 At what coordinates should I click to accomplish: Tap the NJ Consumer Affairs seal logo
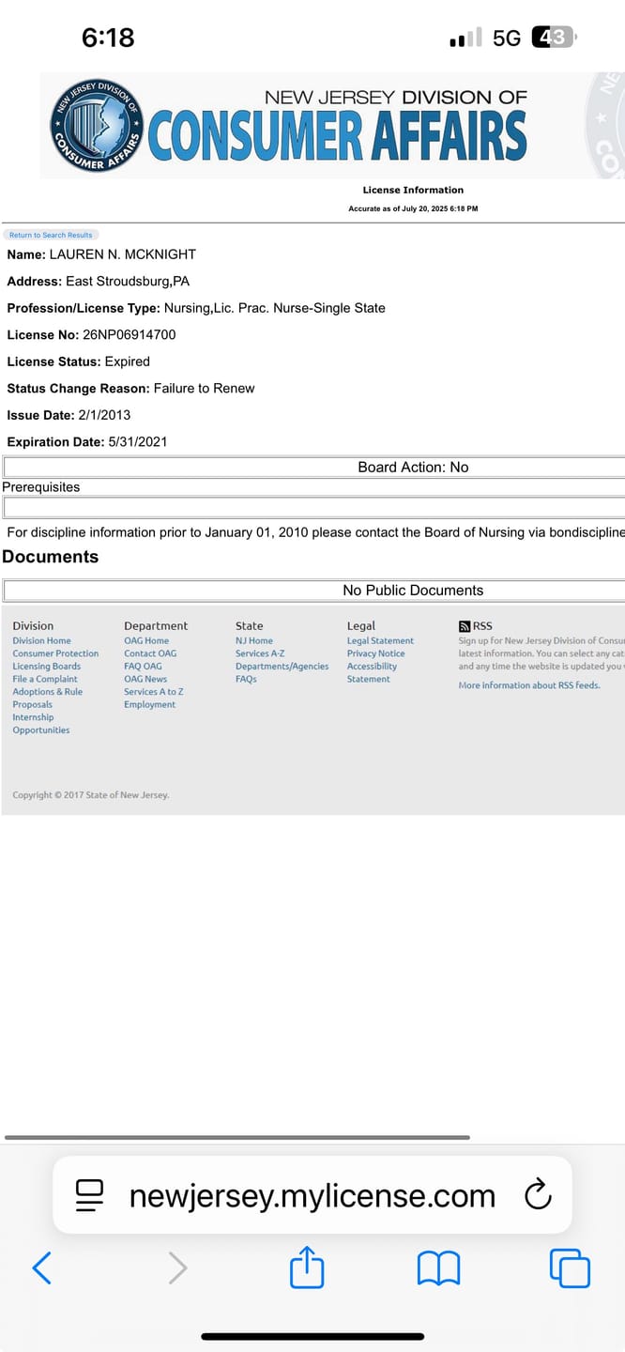pyautogui.click(x=97, y=125)
